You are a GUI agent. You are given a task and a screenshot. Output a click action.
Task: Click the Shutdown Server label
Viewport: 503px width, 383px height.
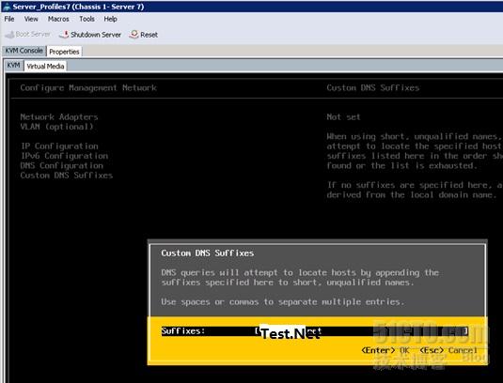96,35
